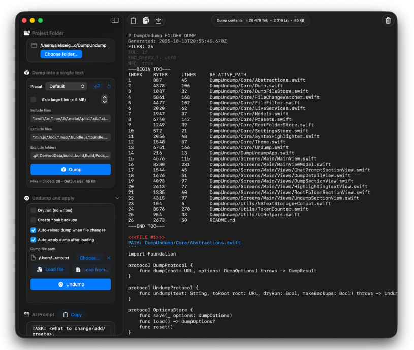Click 'DumpUndump/Utils/UIHelpers.swift' TOC row
The width and height of the screenshot is (414, 350).
click(x=254, y=215)
